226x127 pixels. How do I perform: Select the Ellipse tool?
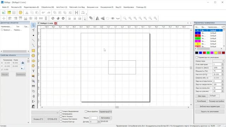point(33,61)
